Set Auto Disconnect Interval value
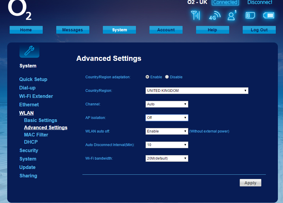The width and height of the screenshot is (283, 203). (x=167, y=145)
